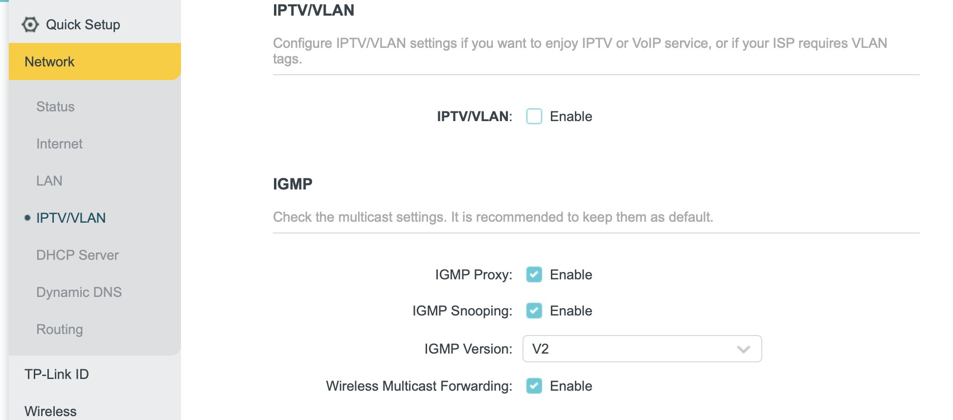953x420 pixels.
Task: Select the Network section in sidebar
Action: coord(95,62)
